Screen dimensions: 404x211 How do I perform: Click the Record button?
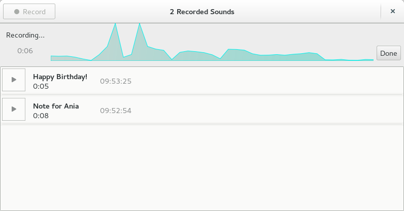click(29, 12)
